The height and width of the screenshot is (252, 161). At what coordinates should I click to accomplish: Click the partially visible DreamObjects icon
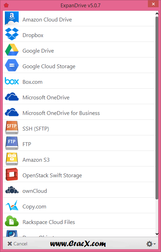[x=12, y=233]
